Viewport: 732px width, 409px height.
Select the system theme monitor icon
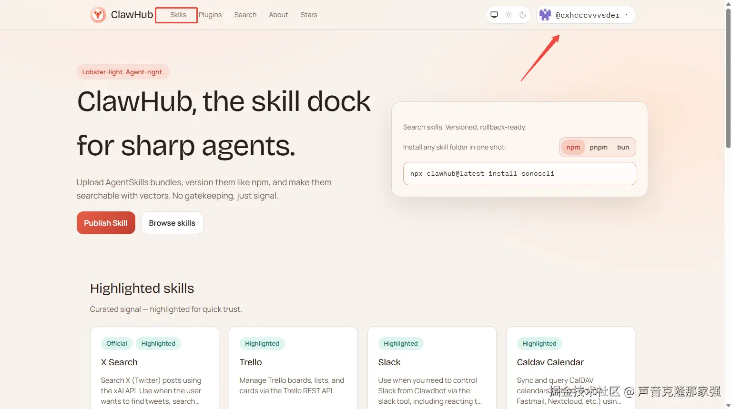tap(494, 15)
